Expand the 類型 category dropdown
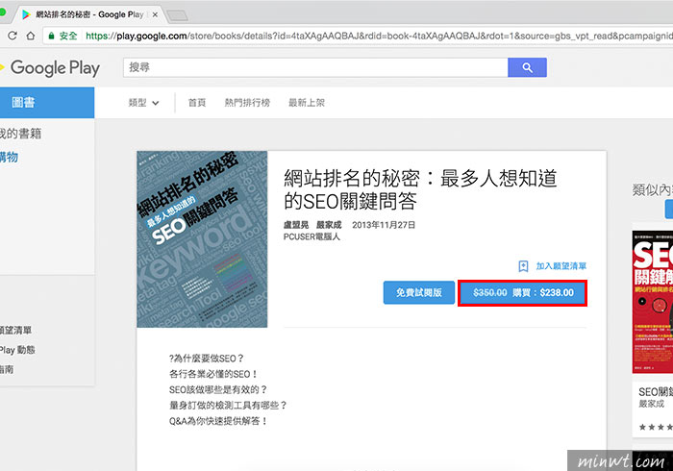This screenshot has width=673, height=471. 143,103
